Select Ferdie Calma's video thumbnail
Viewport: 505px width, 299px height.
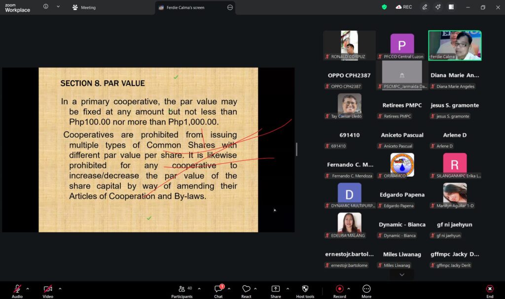pyautogui.click(x=455, y=45)
